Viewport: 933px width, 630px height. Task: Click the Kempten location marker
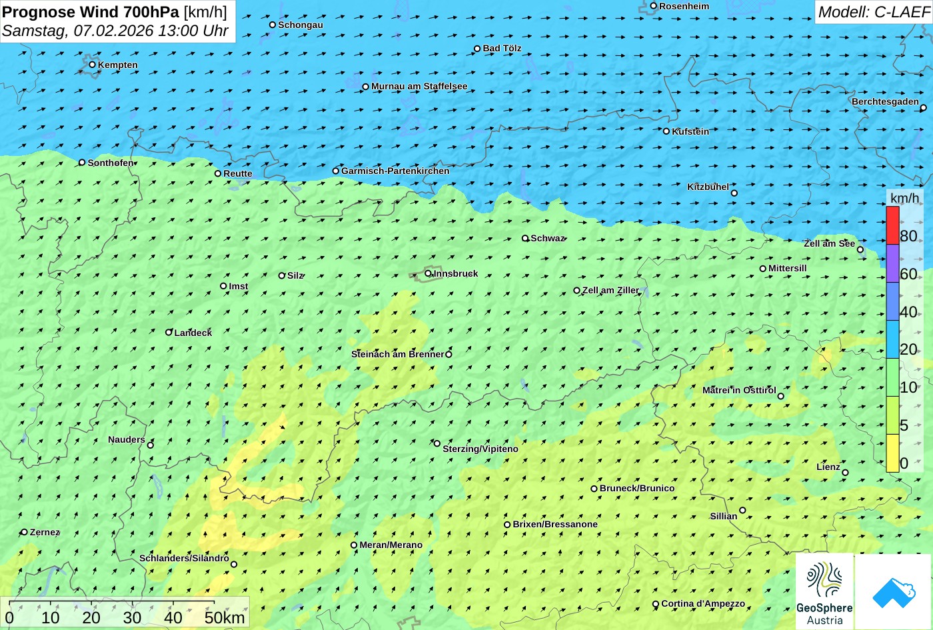(92, 65)
